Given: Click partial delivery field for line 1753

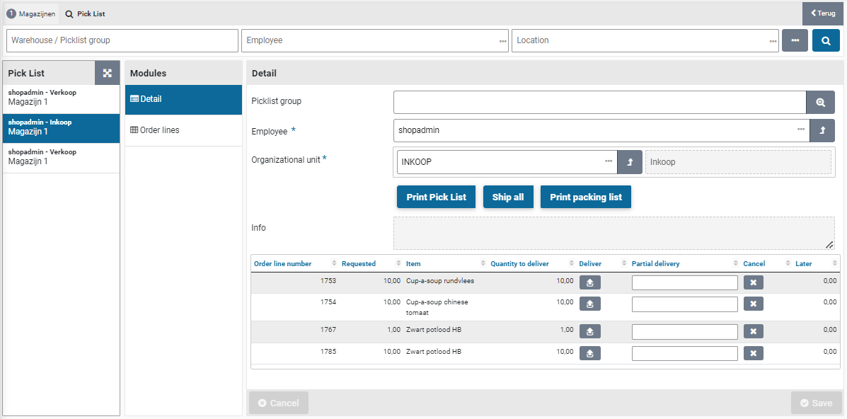Looking at the screenshot, I should [684, 282].
